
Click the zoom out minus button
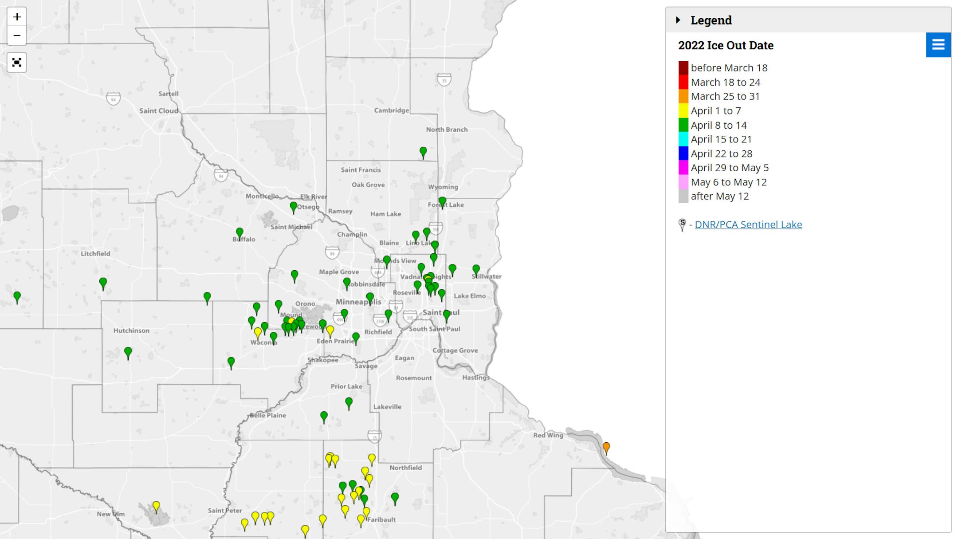[x=17, y=35]
